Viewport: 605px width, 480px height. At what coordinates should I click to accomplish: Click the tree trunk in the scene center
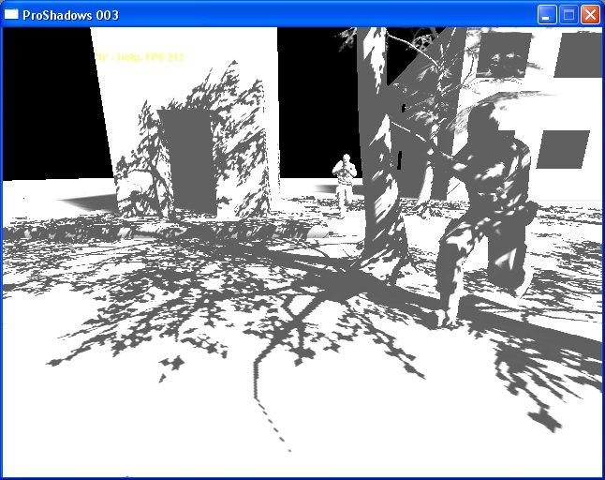tap(379, 187)
